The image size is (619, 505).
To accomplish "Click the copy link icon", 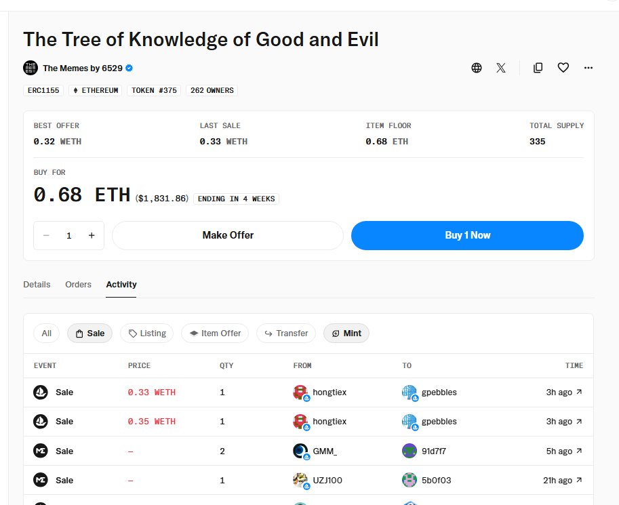I will [538, 68].
